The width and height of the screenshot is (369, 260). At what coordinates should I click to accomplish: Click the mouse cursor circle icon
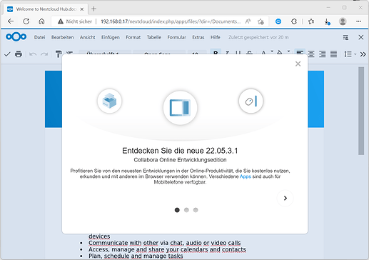coord(251,101)
